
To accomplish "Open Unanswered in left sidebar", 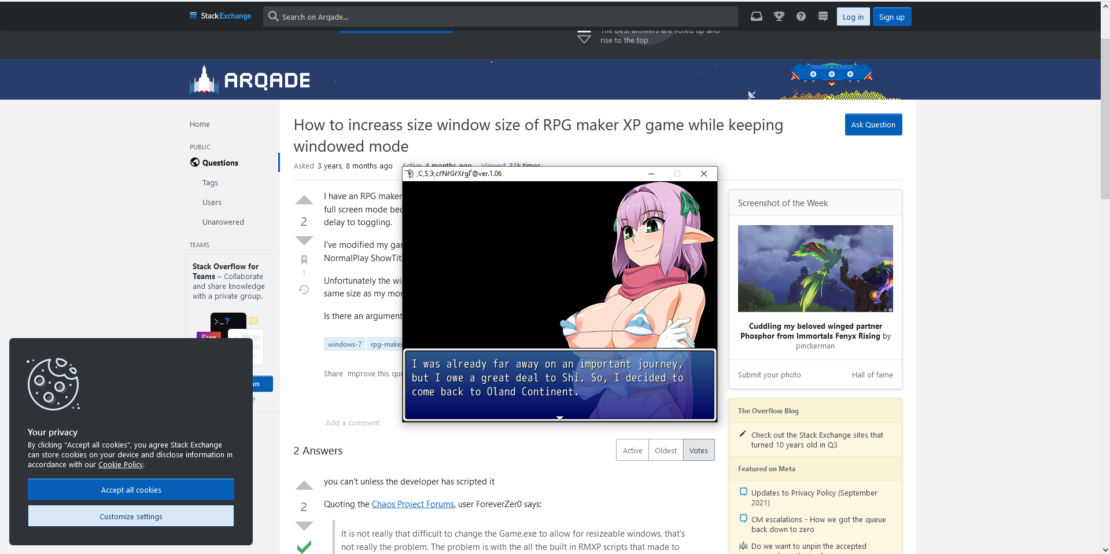I will tap(223, 222).
